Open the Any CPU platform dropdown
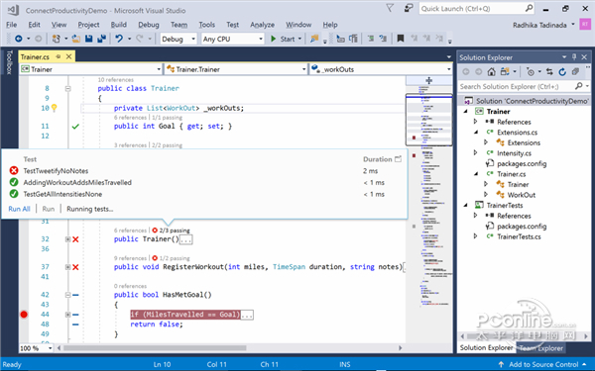The height and width of the screenshot is (371, 595). (232, 39)
